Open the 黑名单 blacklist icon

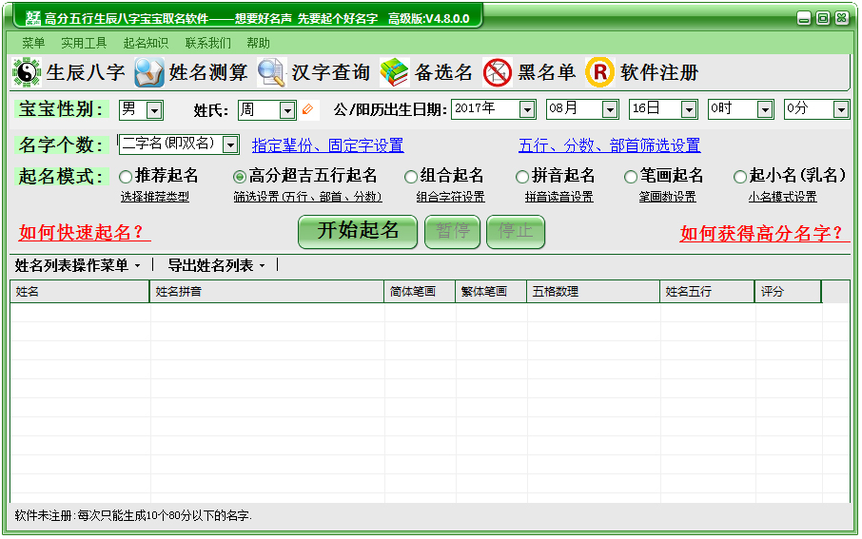[x=498, y=72]
